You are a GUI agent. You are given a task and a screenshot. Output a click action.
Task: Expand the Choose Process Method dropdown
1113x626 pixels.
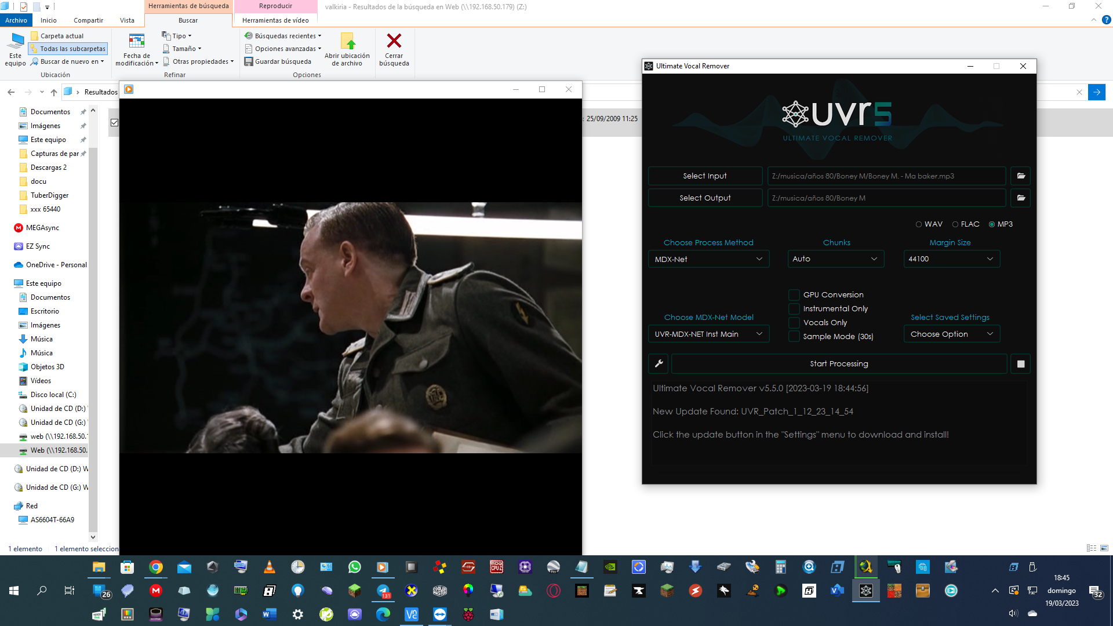[708, 259]
